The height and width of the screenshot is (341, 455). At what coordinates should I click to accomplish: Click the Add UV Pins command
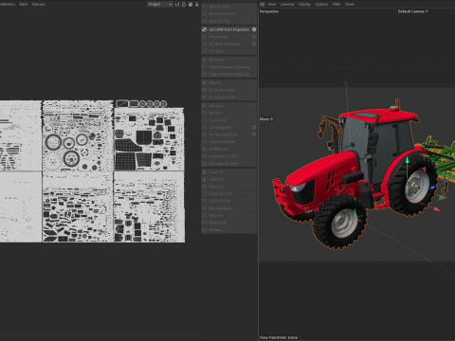coord(228,7)
